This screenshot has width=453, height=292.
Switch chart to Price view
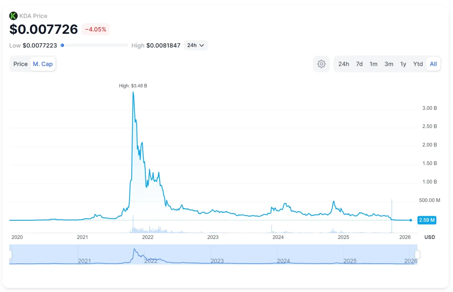(x=21, y=64)
